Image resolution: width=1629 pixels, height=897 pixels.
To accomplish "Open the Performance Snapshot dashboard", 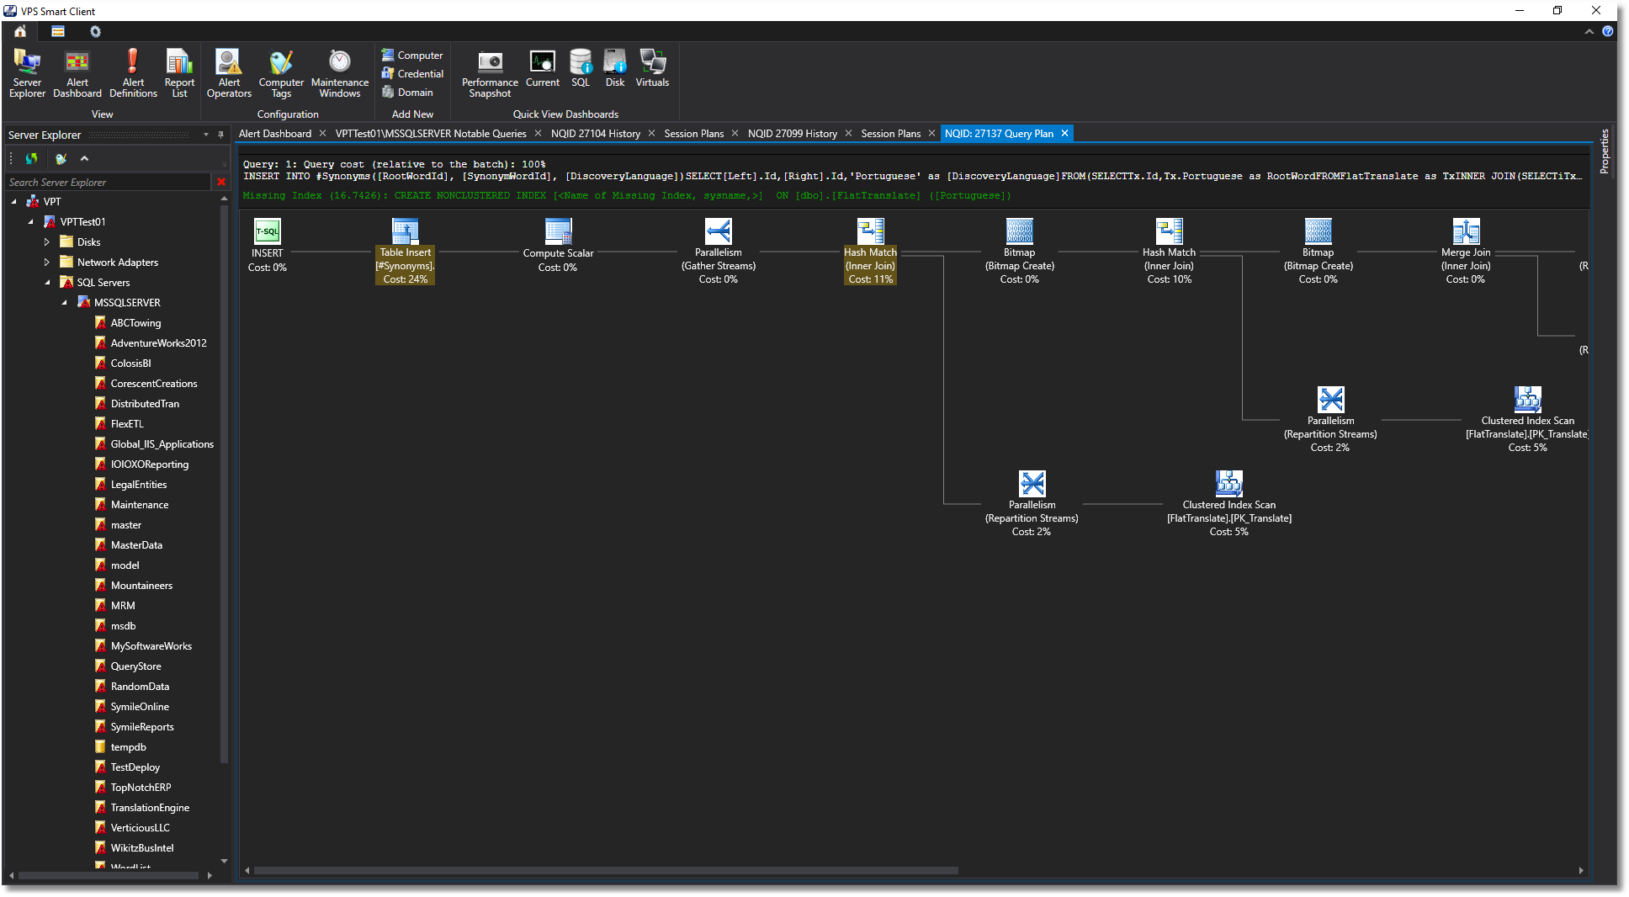I will (488, 72).
